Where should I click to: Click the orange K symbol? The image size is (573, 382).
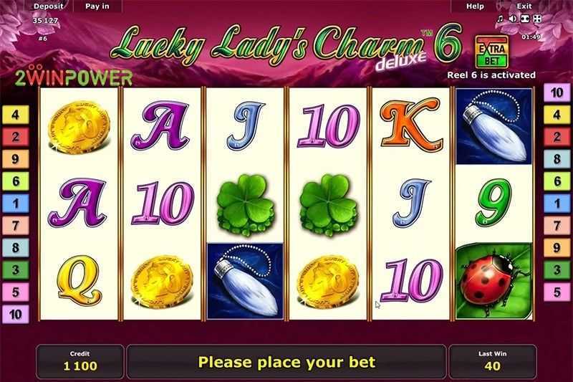click(410, 125)
